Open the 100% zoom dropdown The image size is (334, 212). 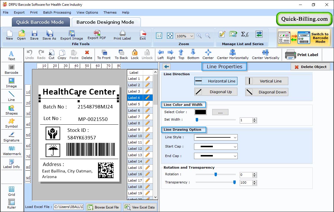[x=185, y=36]
